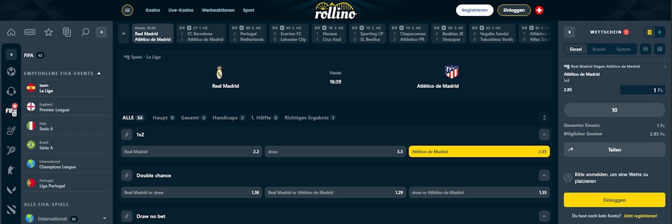
Task: Click the yellow Einloggen betslip button
Action: point(614,200)
